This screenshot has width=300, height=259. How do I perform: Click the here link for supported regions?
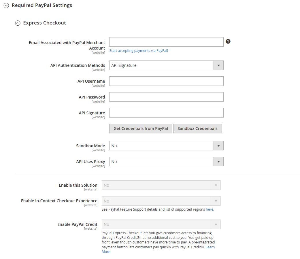coord(210,209)
